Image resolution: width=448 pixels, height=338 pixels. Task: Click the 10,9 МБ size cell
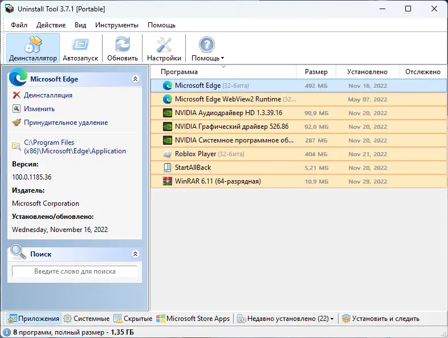(x=316, y=182)
